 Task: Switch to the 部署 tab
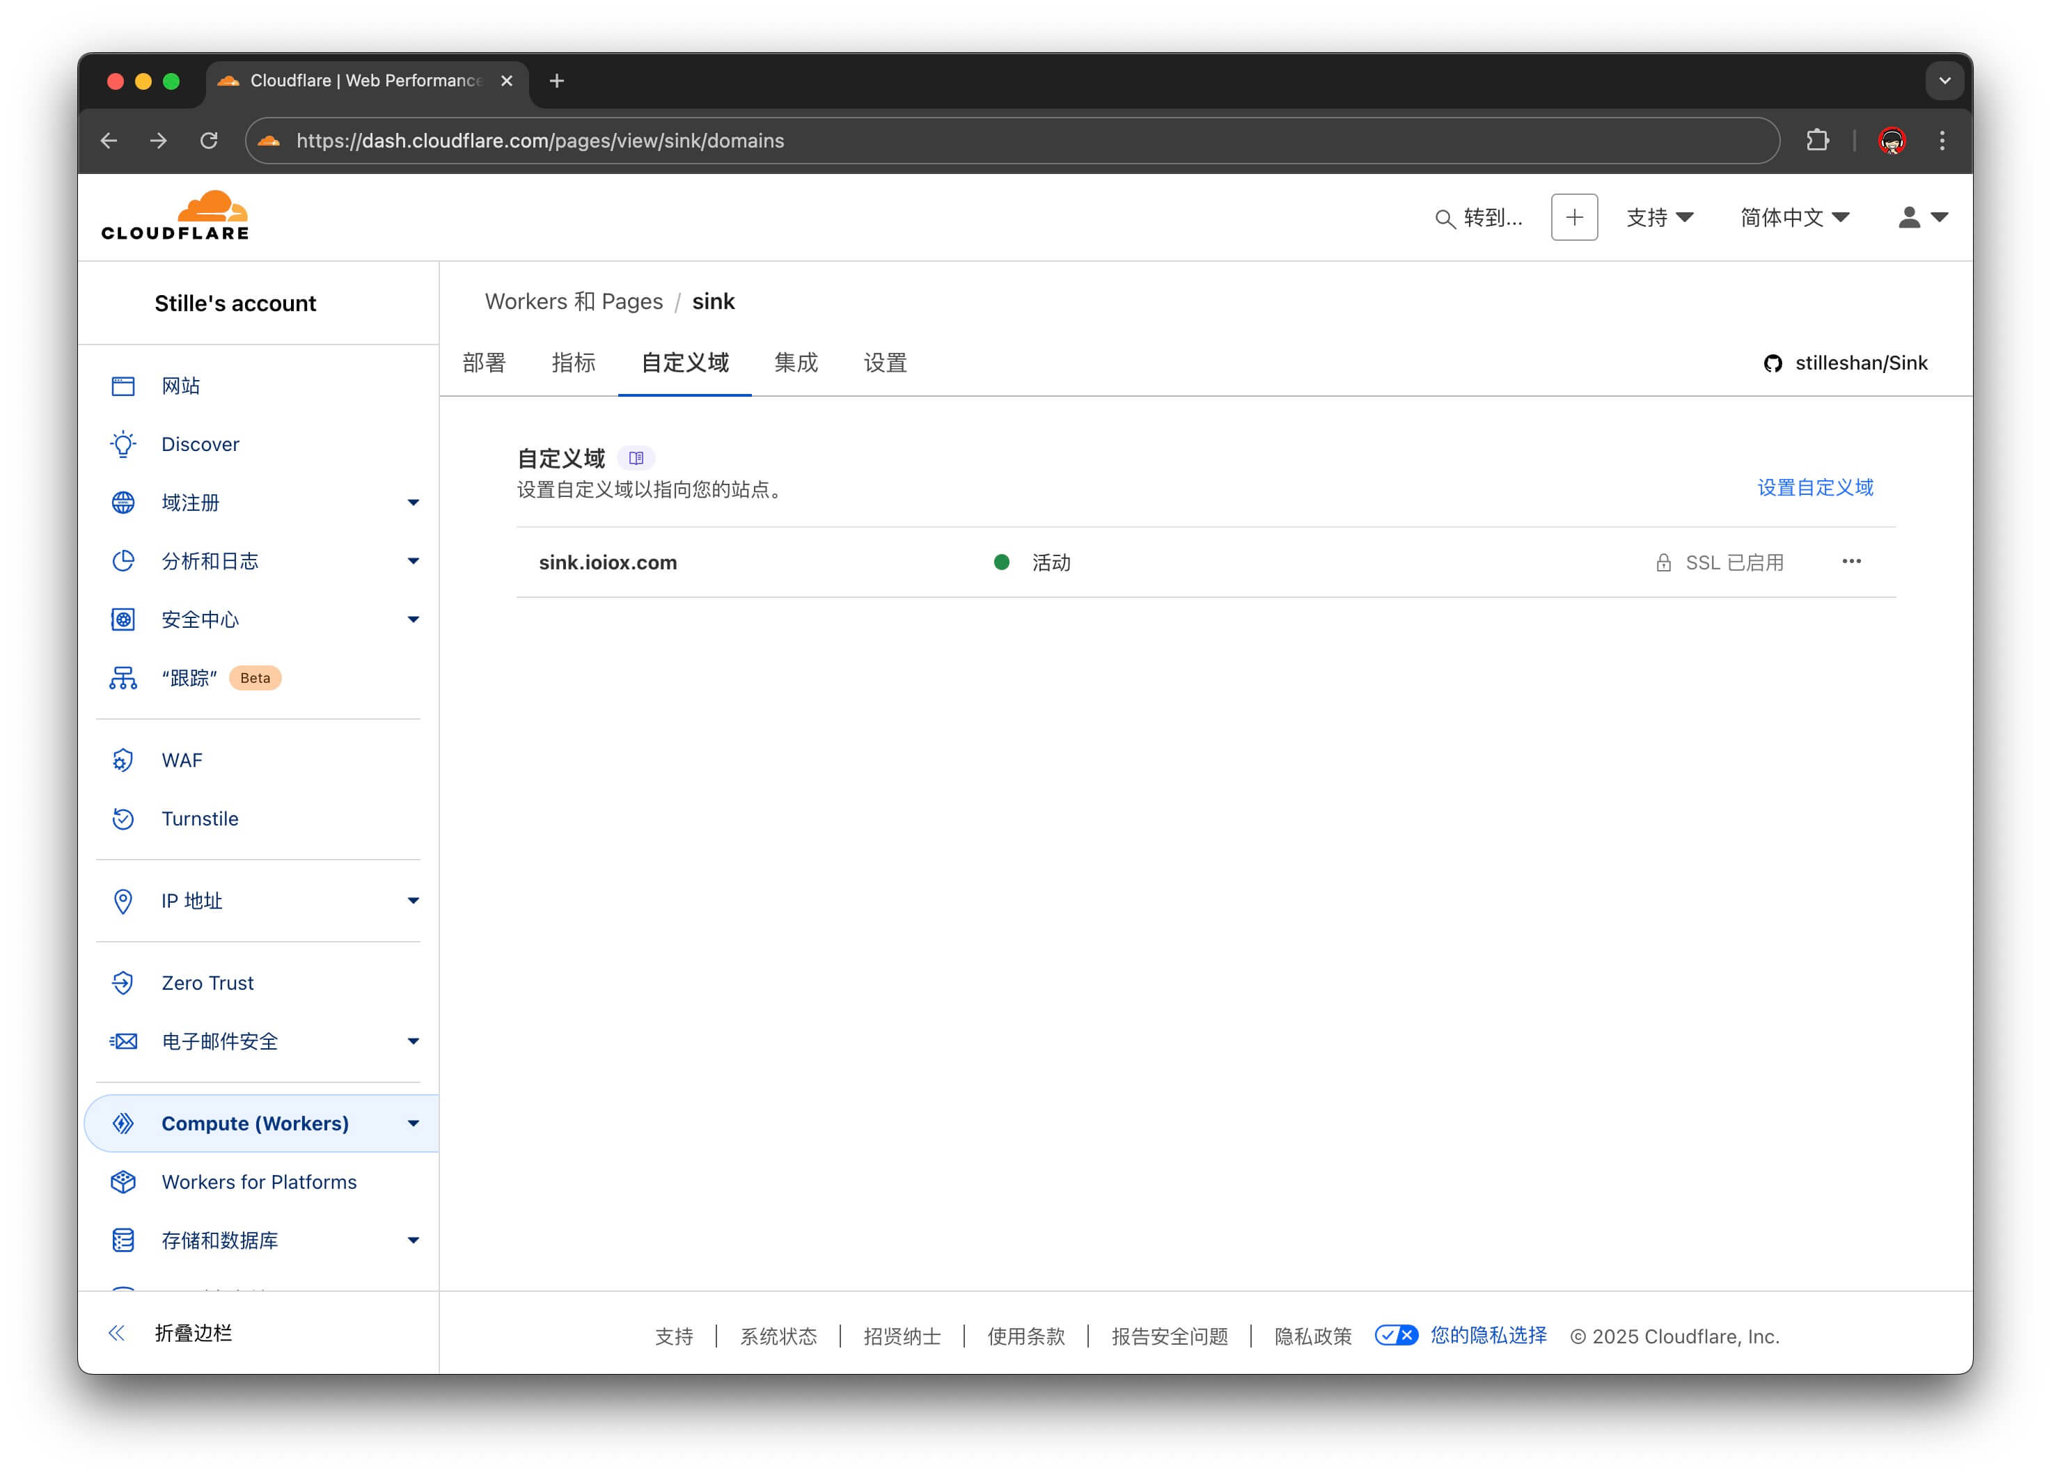[x=484, y=363]
